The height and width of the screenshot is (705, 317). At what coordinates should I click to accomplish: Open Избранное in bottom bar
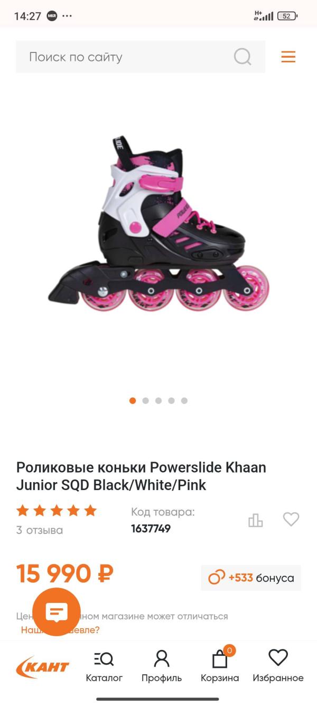click(x=278, y=667)
